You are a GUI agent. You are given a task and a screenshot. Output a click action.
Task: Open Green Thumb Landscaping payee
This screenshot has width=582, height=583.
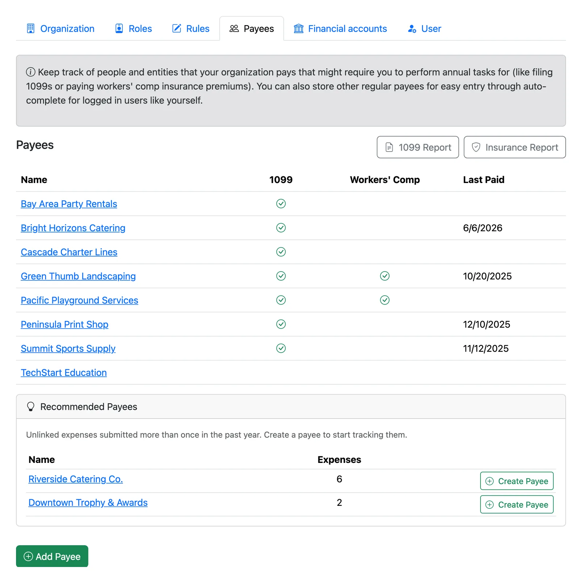point(78,276)
